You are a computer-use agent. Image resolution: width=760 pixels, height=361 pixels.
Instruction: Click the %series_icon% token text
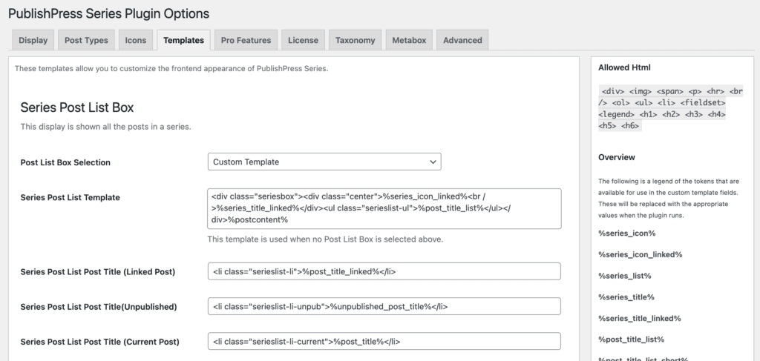[x=626, y=234]
